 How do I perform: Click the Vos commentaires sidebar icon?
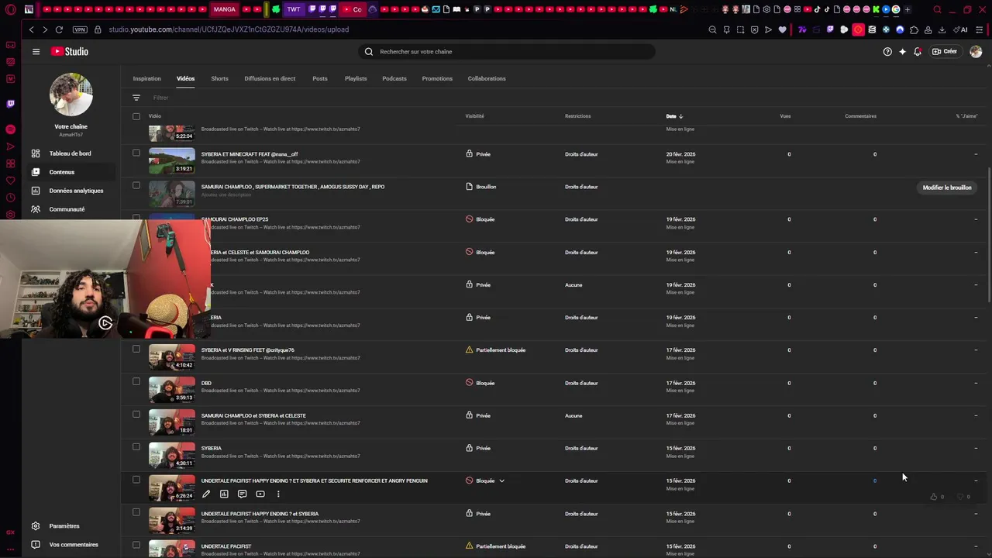tap(36, 545)
